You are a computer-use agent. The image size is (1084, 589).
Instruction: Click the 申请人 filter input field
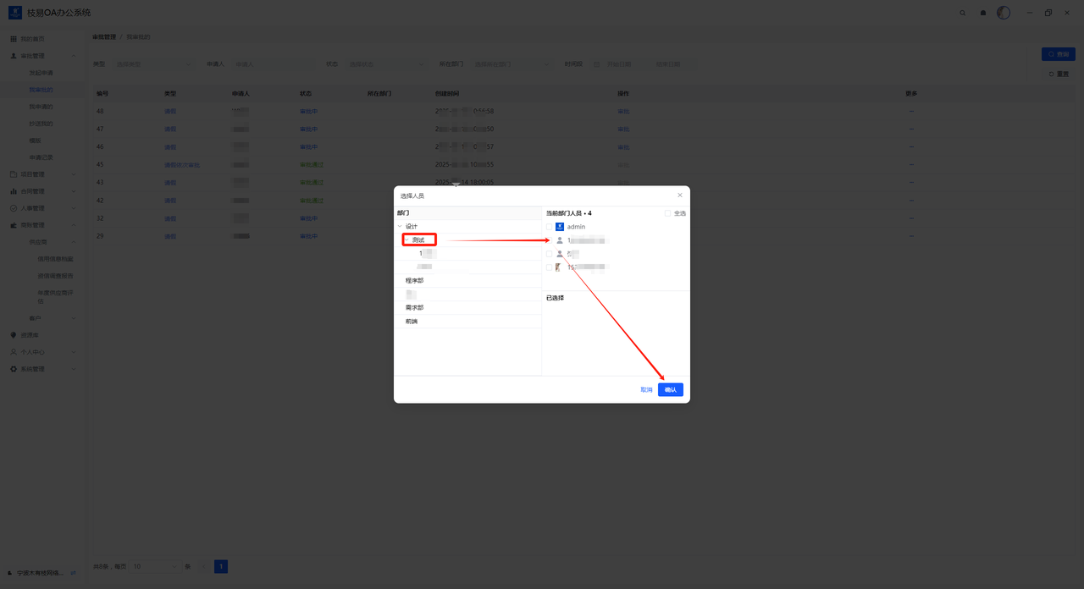click(273, 64)
